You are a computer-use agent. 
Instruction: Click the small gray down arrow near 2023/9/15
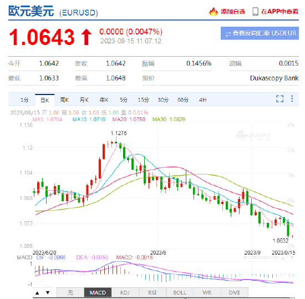292,258
